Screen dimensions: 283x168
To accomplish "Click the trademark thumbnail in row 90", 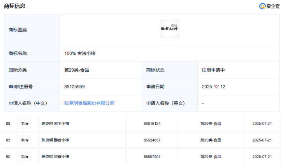I will [x=25, y=157].
